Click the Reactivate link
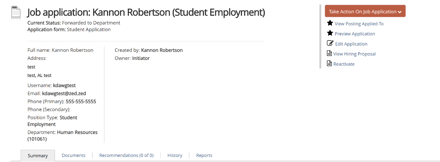The height and width of the screenshot is (162, 440). [344, 64]
